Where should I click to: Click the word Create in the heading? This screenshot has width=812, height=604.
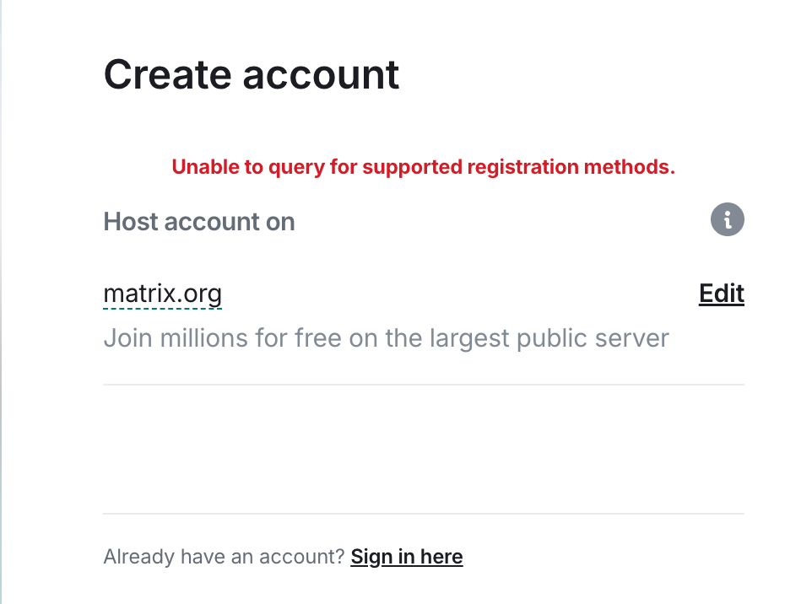[167, 74]
